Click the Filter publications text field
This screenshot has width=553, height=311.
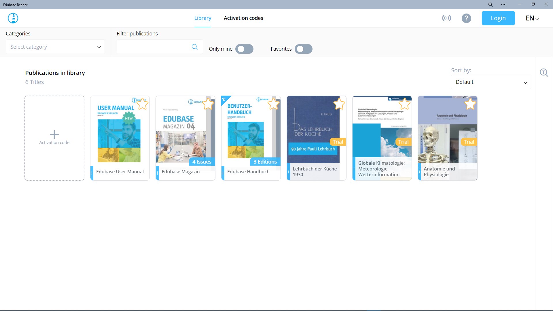tap(153, 47)
